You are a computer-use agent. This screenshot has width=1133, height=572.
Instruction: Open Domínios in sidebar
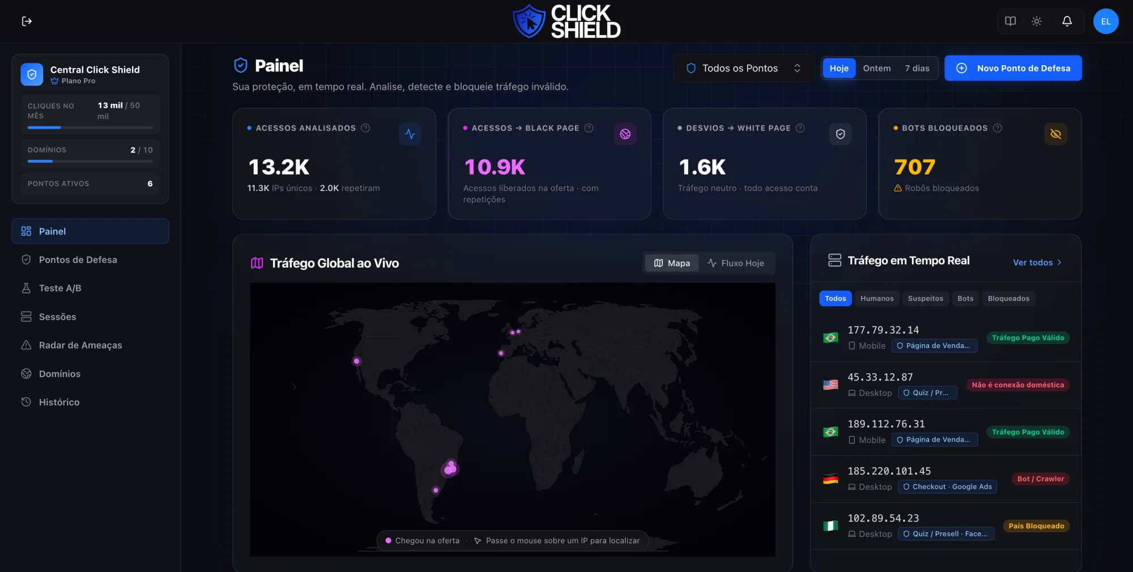click(x=90, y=374)
